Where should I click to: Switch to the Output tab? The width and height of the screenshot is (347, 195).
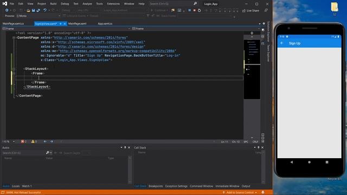[246, 186]
